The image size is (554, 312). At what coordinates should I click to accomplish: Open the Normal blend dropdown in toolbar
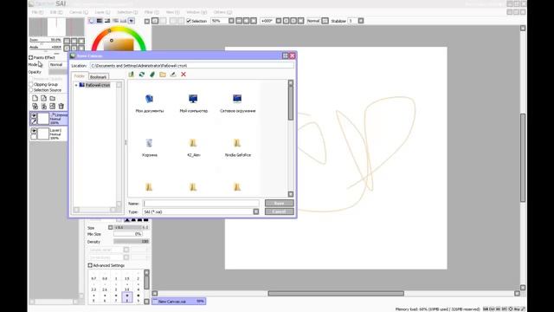325,21
